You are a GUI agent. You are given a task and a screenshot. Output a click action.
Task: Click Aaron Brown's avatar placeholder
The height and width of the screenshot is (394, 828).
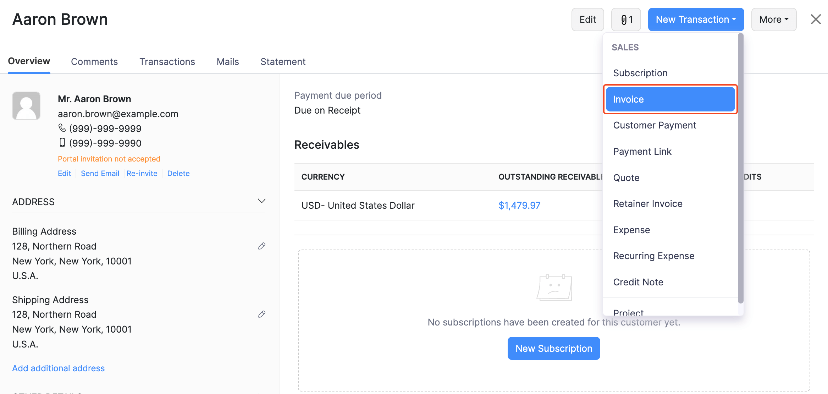26,106
